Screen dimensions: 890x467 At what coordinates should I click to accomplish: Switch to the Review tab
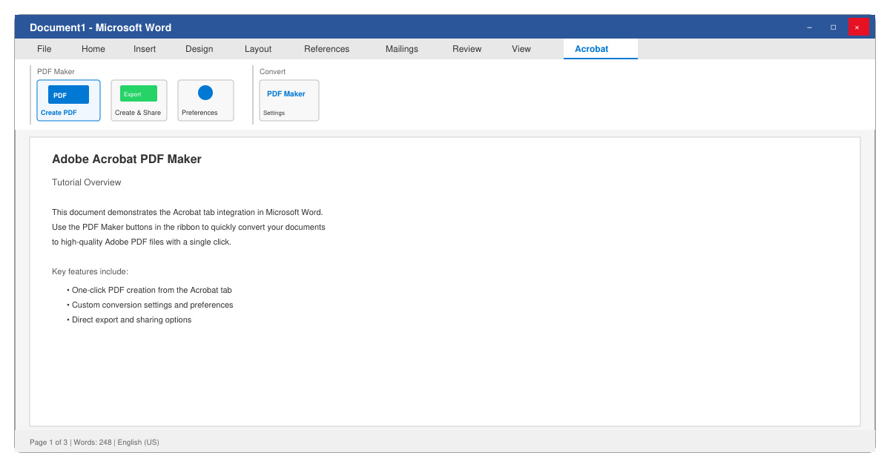[x=467, y=49]
